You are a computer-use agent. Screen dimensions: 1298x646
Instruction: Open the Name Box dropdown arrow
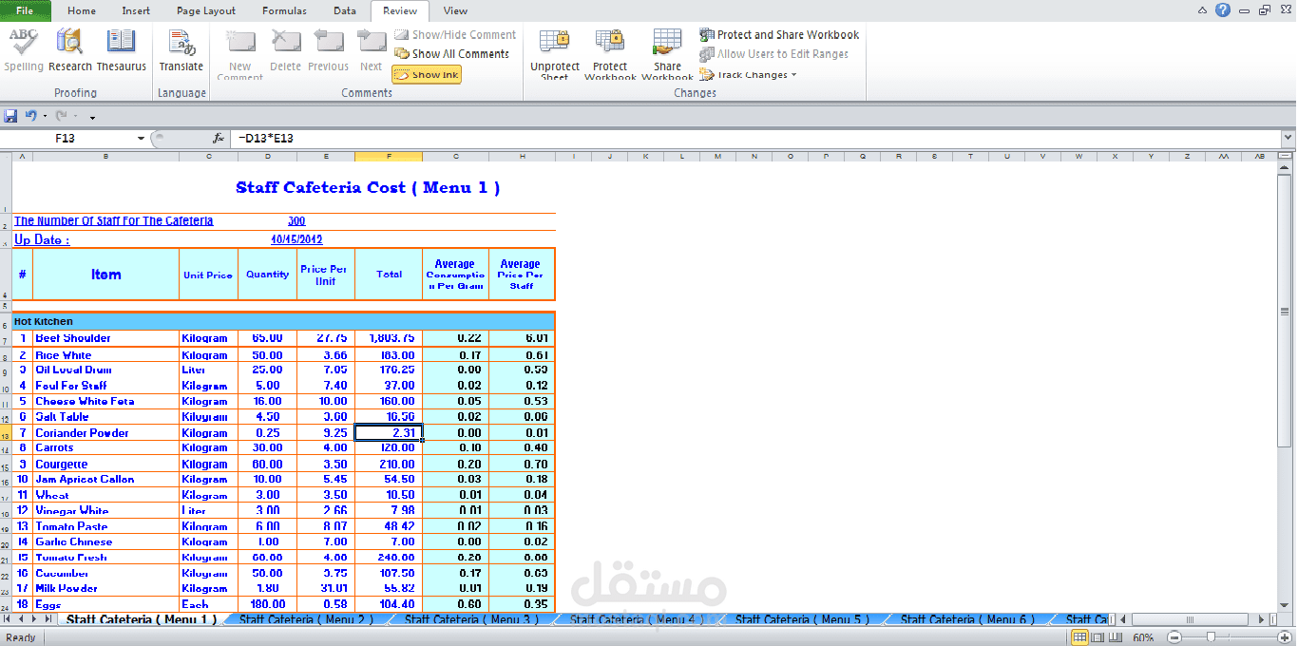point(142,139)
